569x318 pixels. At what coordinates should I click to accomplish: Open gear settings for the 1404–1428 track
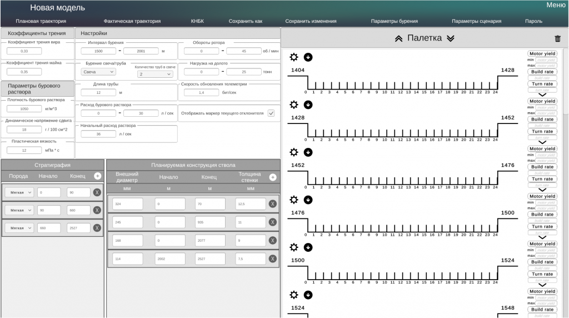[x=294, y=57]
